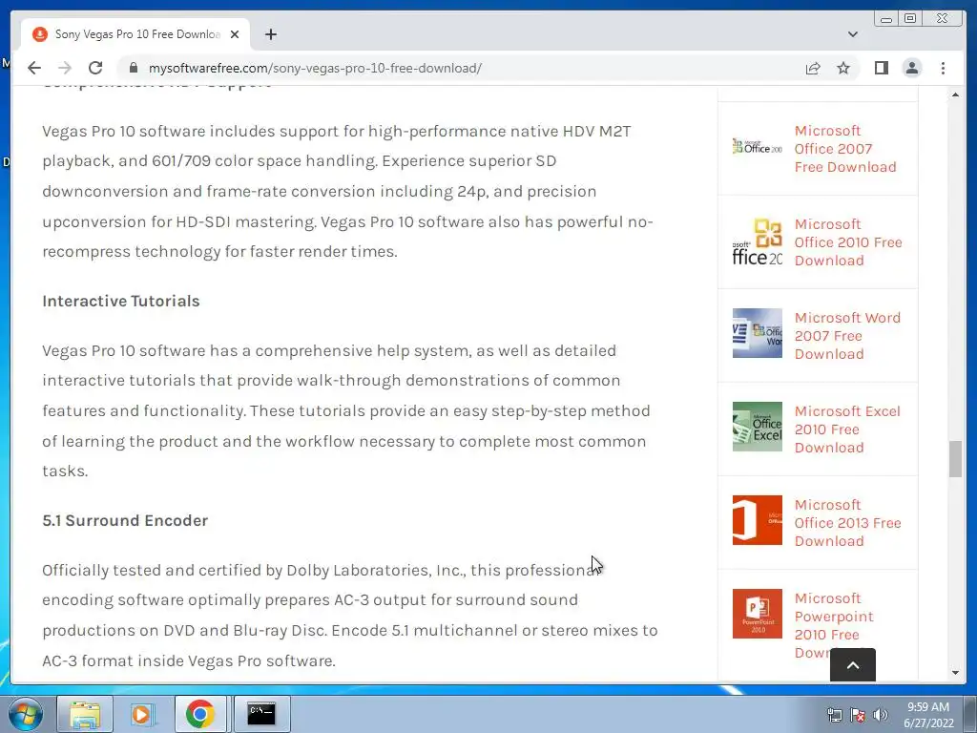Bookmark this page with the star
Image resolution: width=977 pixels, height=733 pixels.
click(x=843, y=68)
